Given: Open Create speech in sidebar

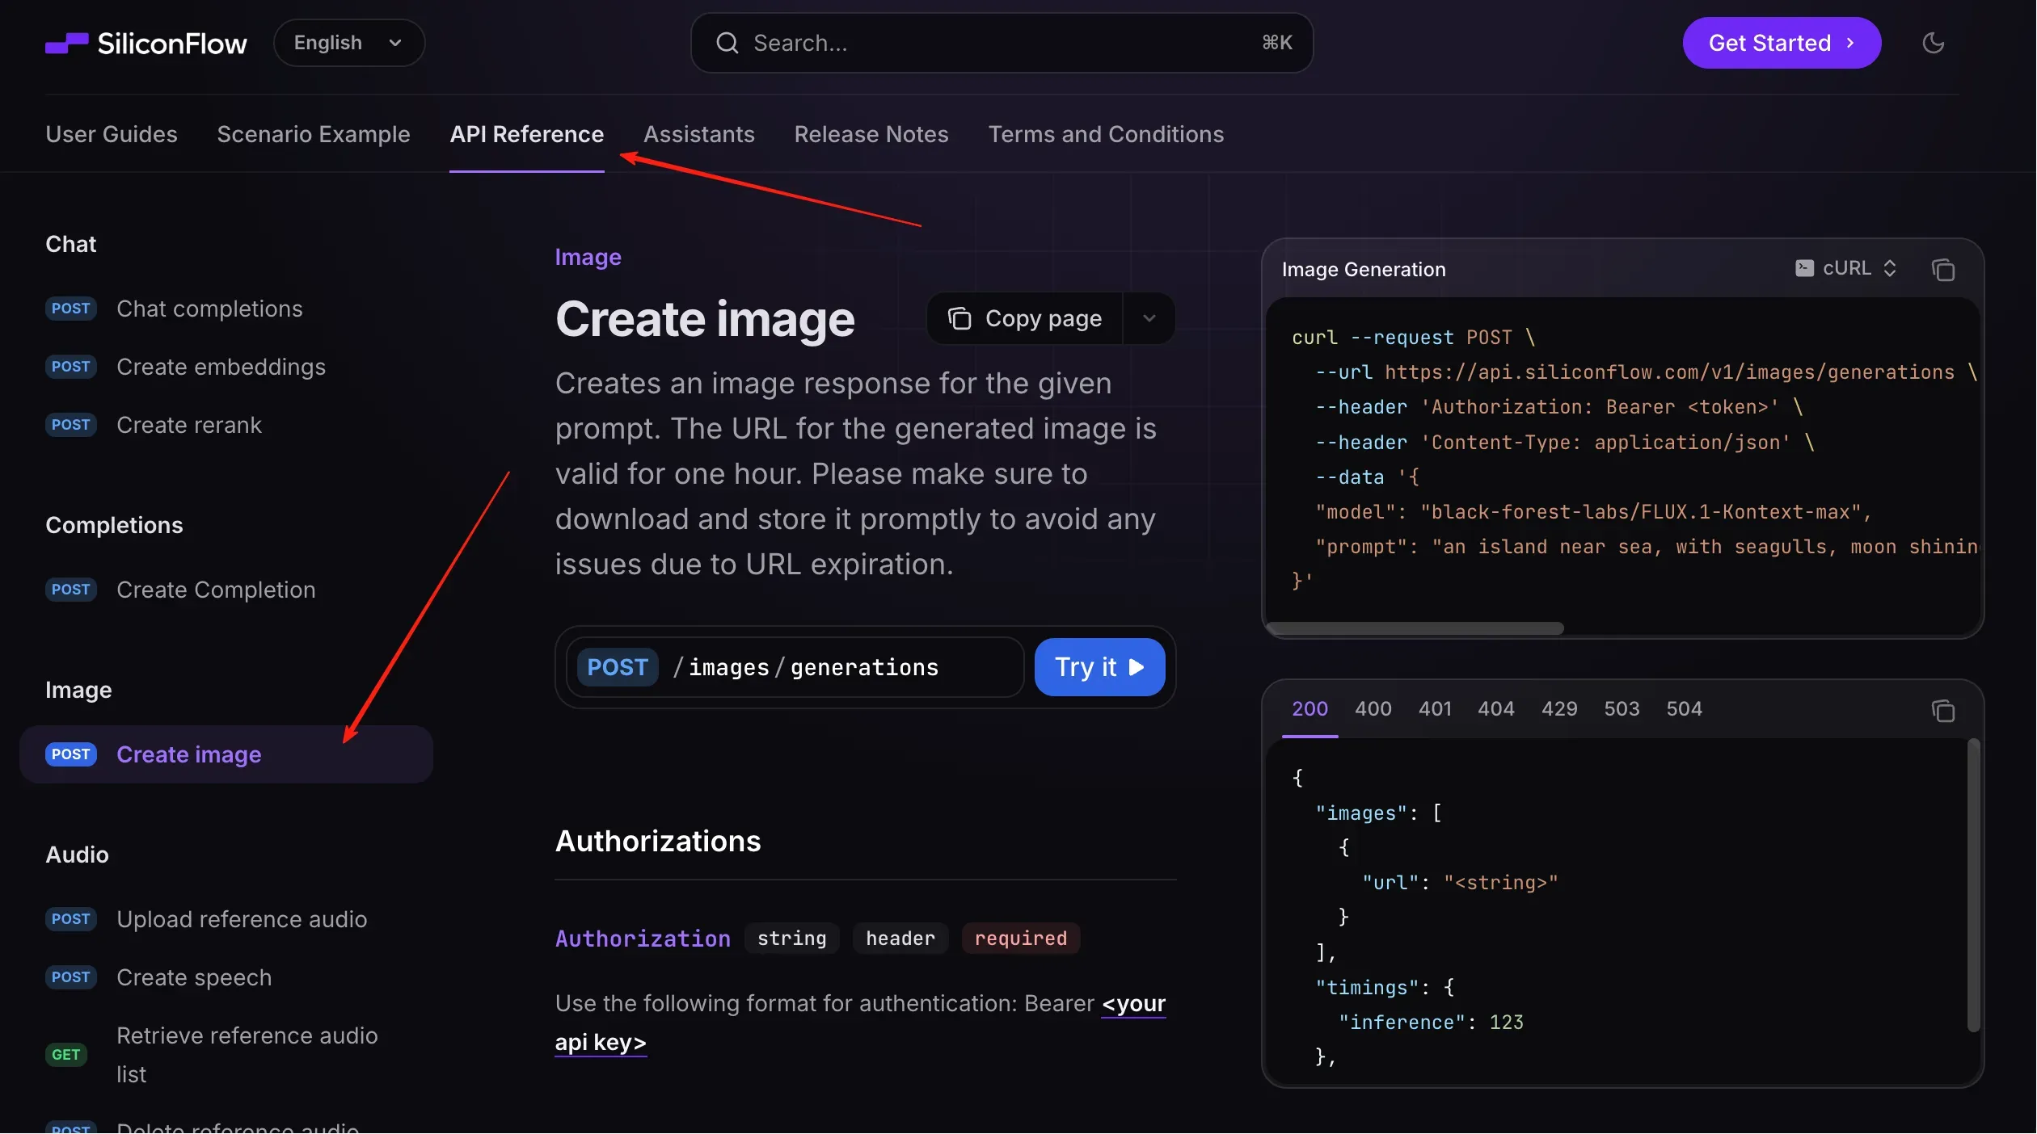Looking at the screenshot, I should 226,977.
